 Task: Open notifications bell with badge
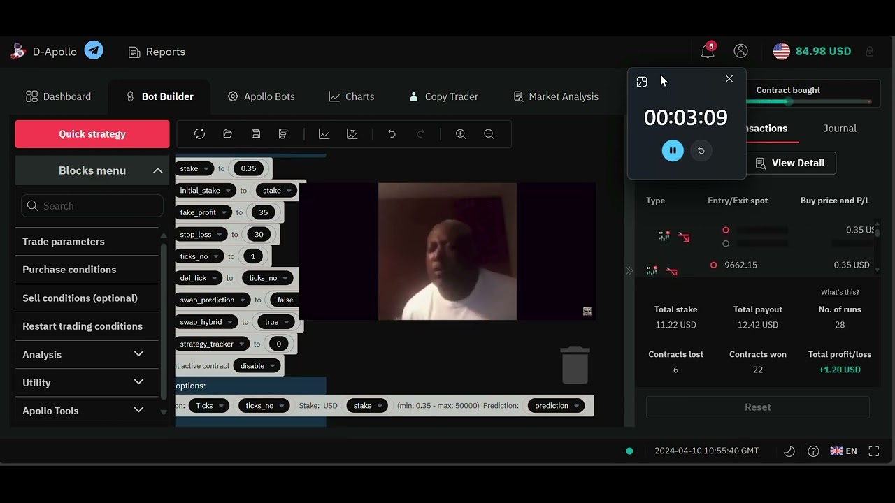(x=708, y=50)
